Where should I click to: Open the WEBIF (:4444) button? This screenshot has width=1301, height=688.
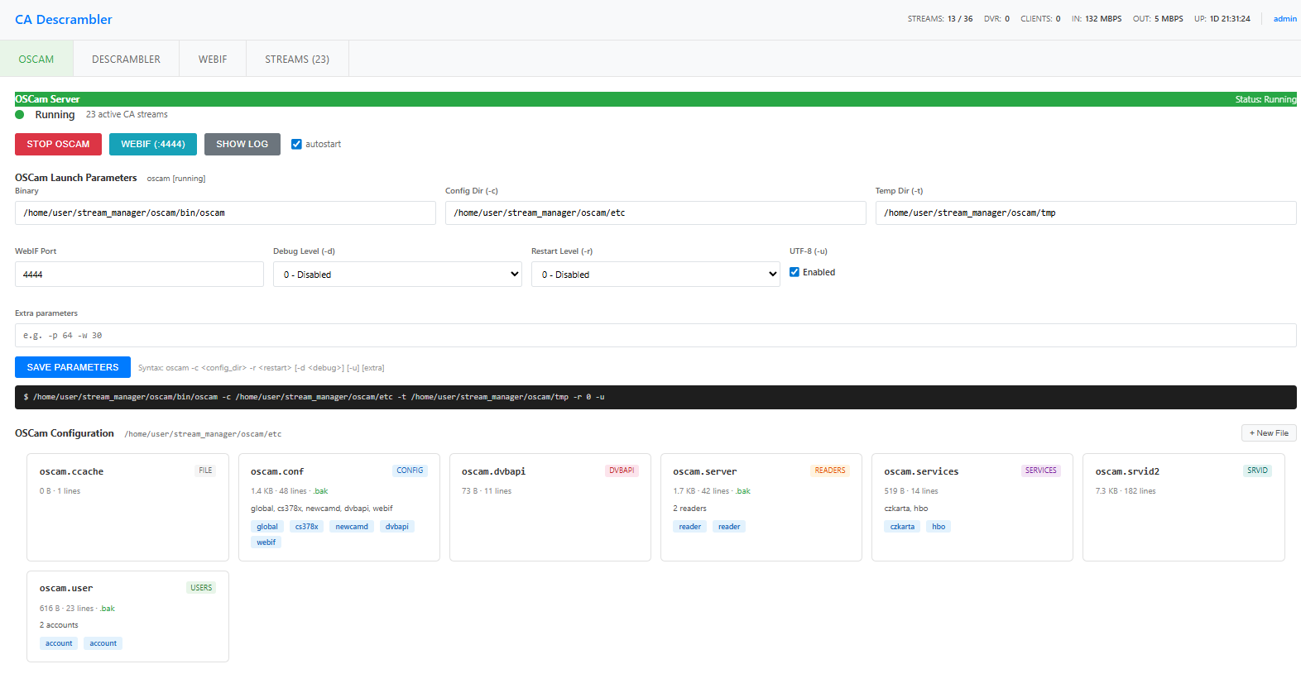(153, 144)
